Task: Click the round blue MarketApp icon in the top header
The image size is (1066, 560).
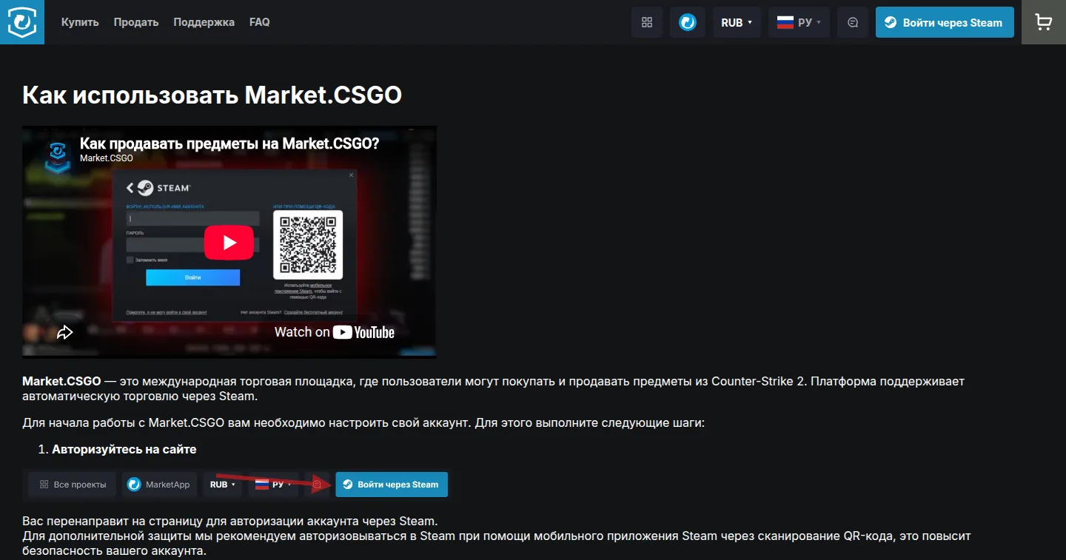Action: coord(688,22)
